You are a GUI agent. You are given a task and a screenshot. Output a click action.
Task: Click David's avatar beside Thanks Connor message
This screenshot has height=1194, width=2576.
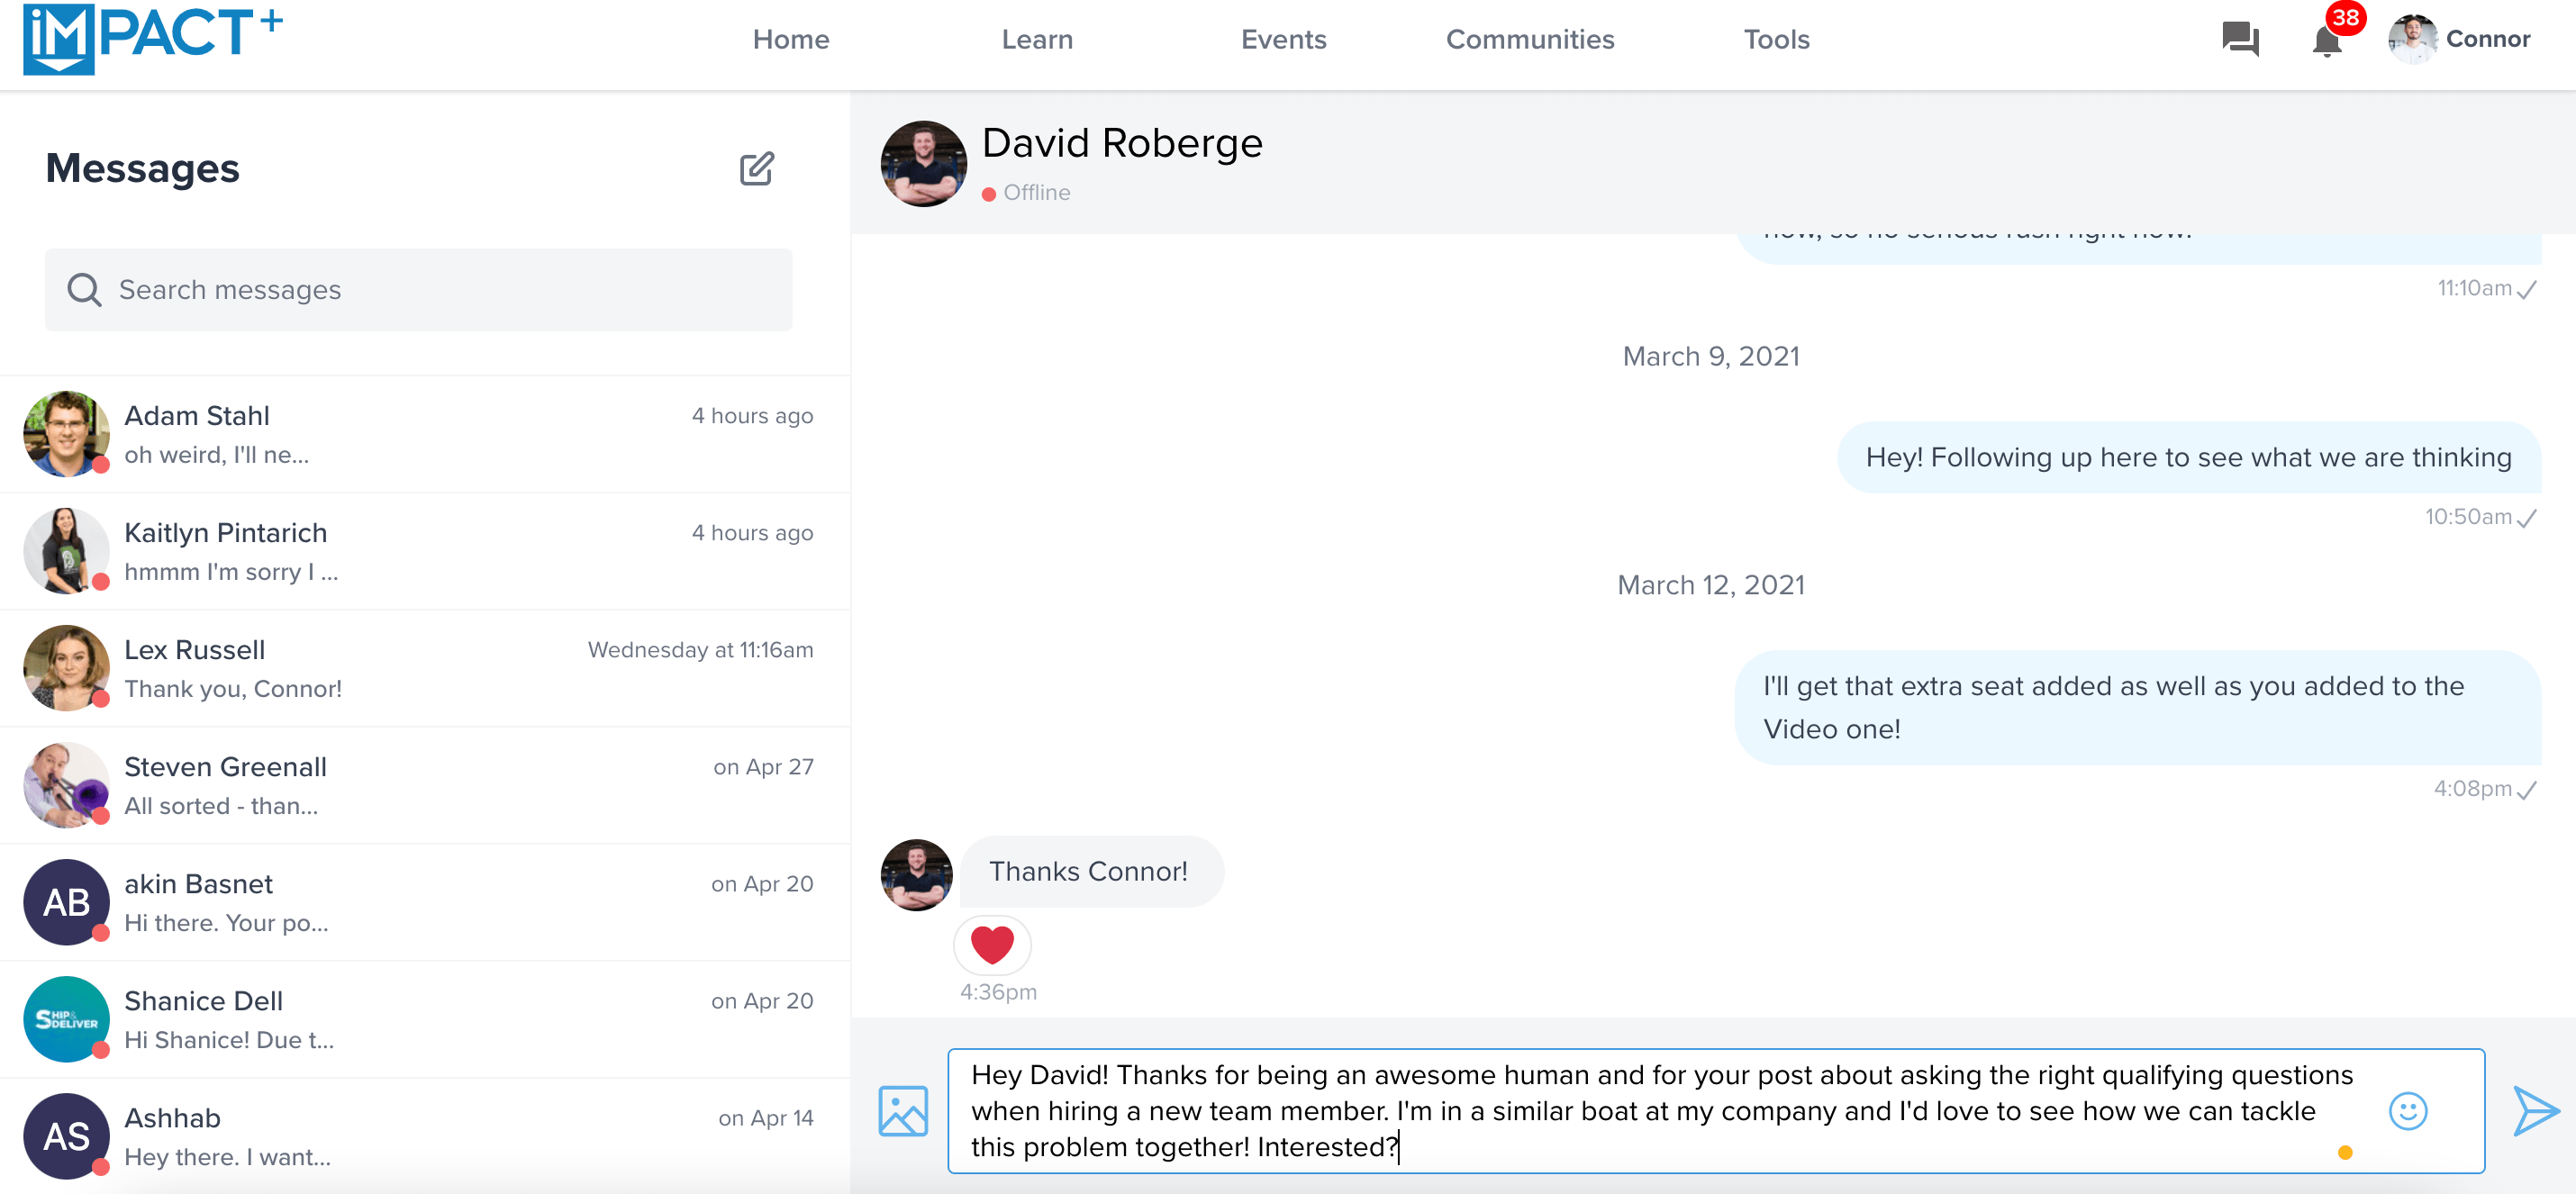916,874
